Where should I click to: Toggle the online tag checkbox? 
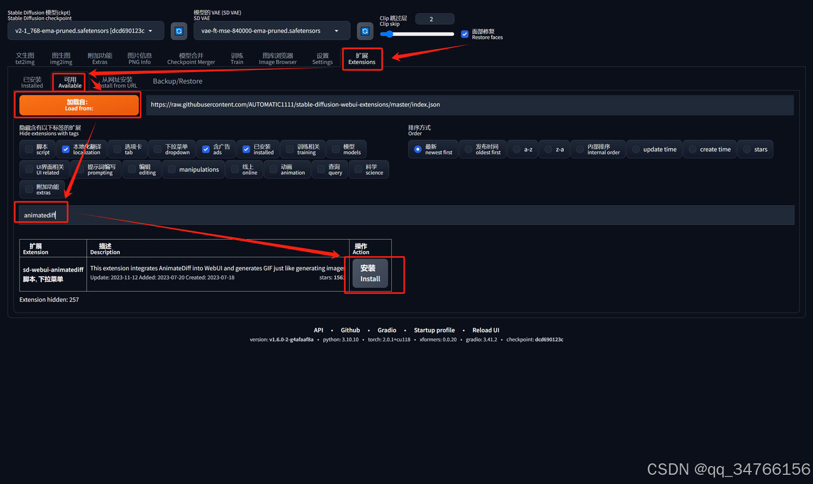tap(235, 169)
